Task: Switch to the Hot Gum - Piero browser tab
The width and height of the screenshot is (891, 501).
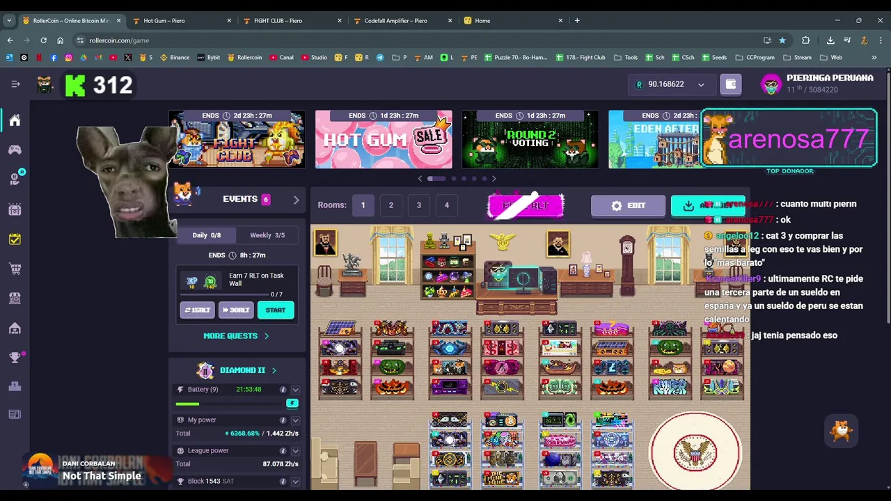Action: [x=181, y=21]
